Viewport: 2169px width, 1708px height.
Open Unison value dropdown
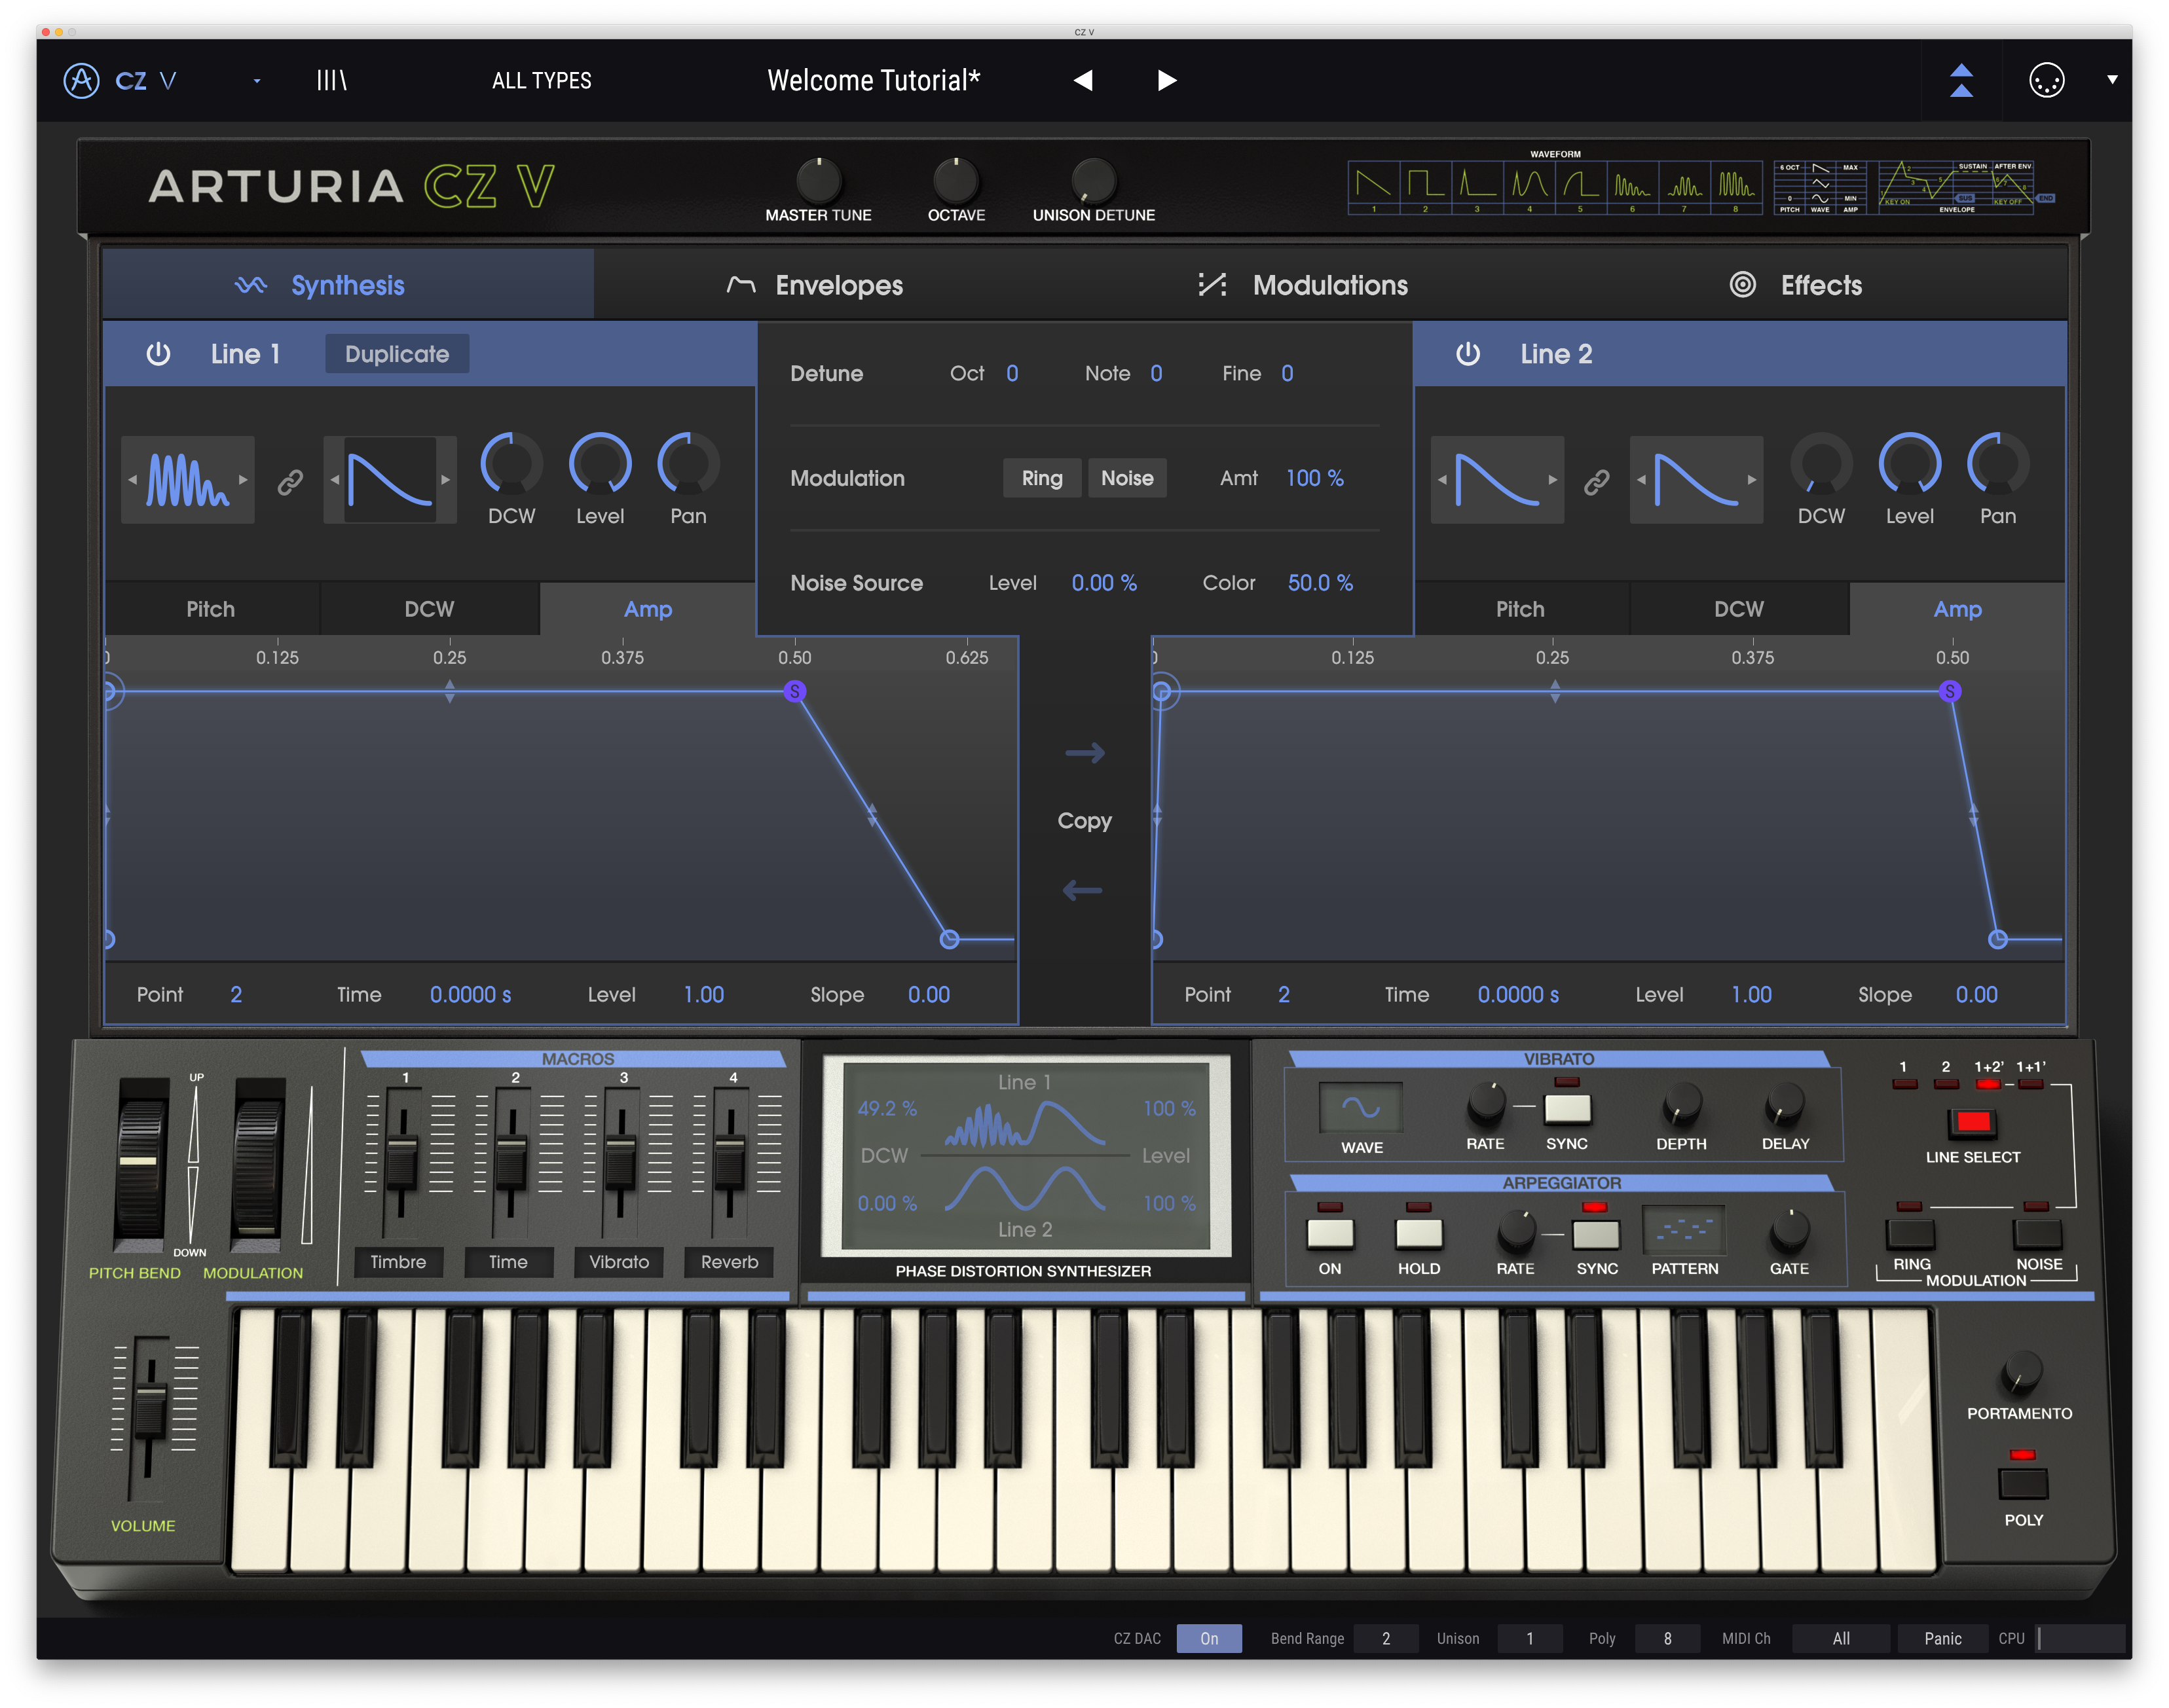[x=1529, y=1638]
